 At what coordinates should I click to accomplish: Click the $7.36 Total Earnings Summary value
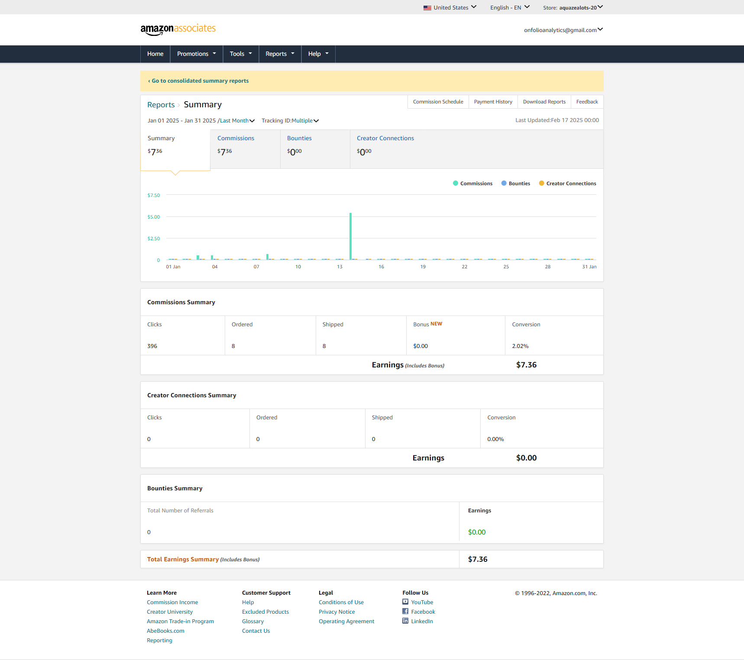pos(478,559)
